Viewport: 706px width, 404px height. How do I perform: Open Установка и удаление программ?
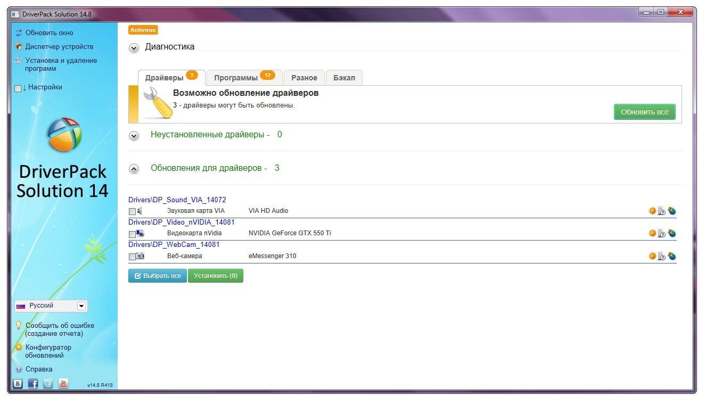coord(61,64)
